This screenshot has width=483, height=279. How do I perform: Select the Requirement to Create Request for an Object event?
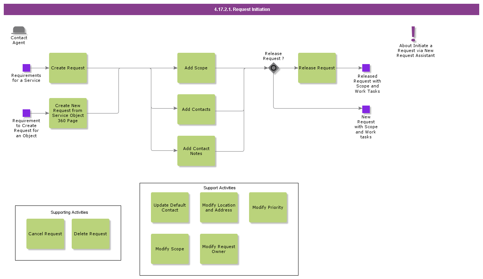[x=26, y=113]
